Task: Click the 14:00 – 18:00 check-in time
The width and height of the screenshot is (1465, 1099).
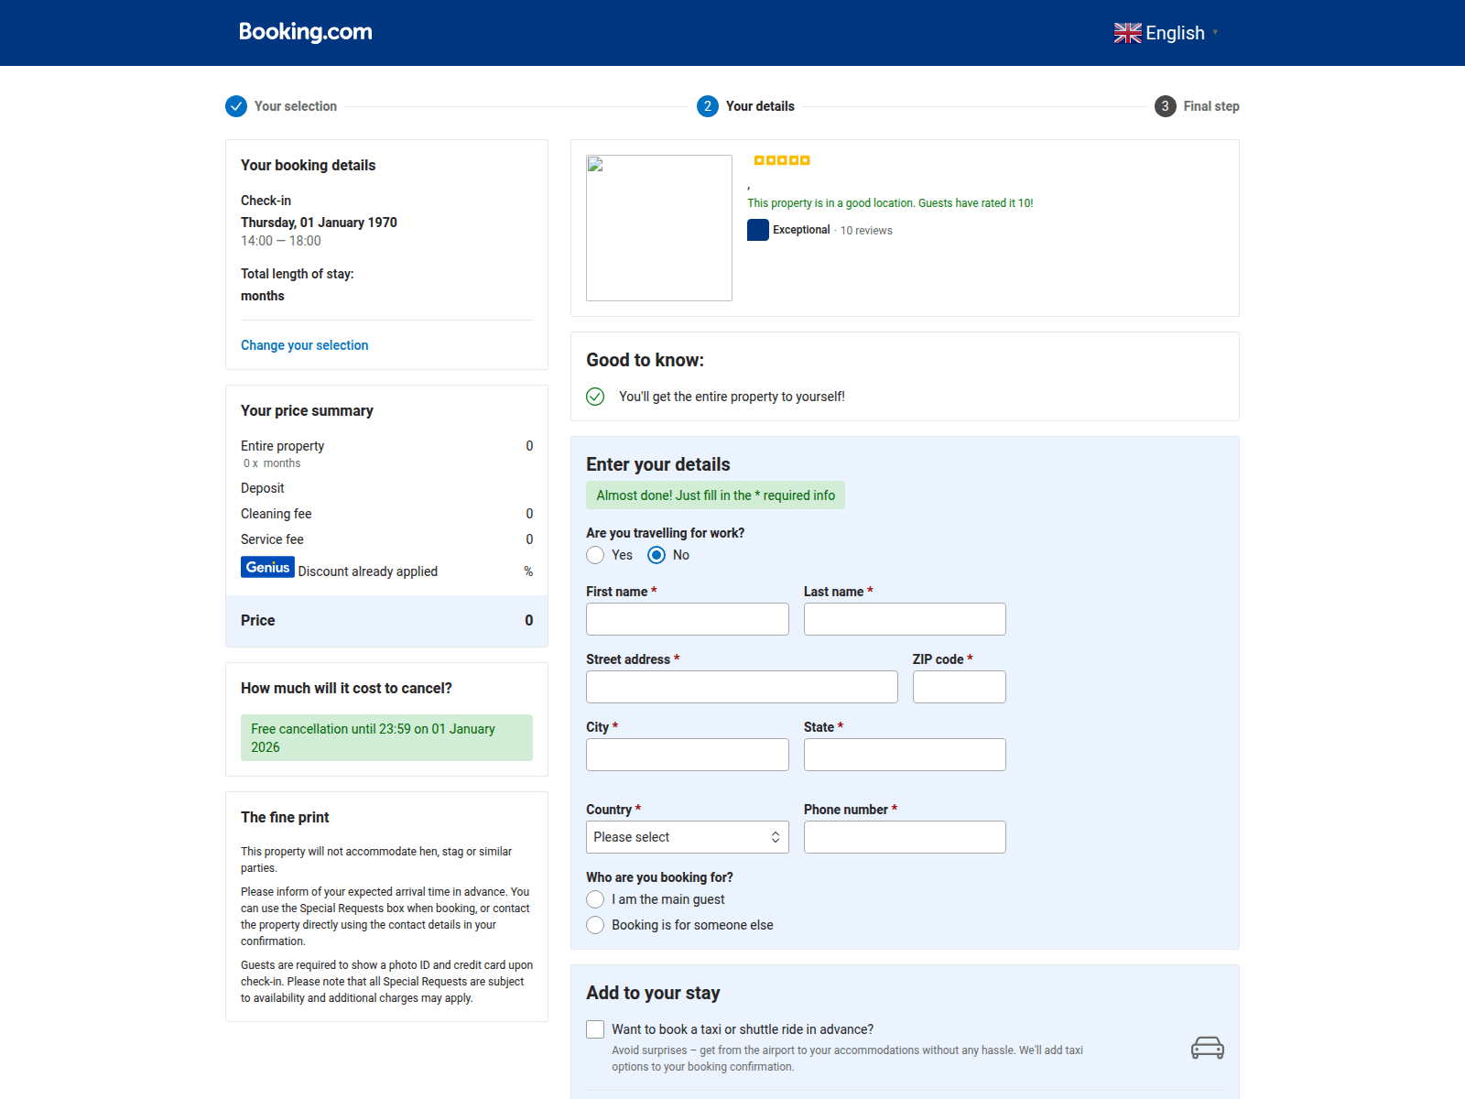Action: [281, 241]
